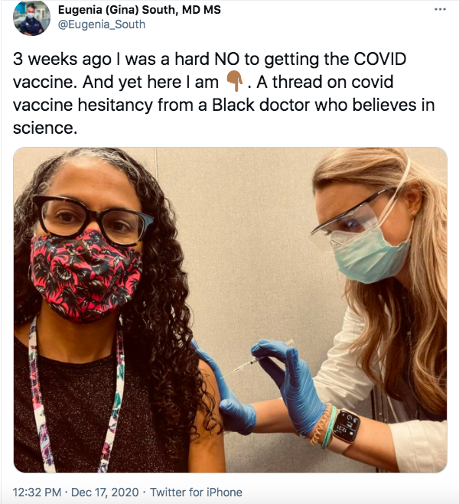The width and height of the screenshot is (459, 504).
Task: Click the pointing-down hand emoji
Action: pyautogui.click(x=235, y=83)
